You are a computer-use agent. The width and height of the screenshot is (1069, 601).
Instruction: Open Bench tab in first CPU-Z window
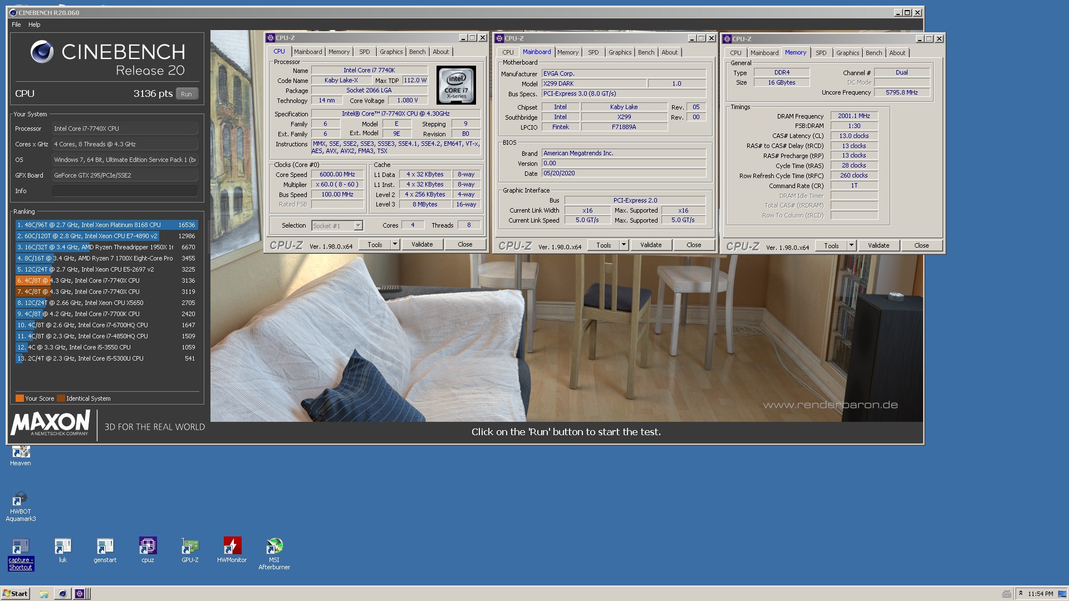click(418, 52)
